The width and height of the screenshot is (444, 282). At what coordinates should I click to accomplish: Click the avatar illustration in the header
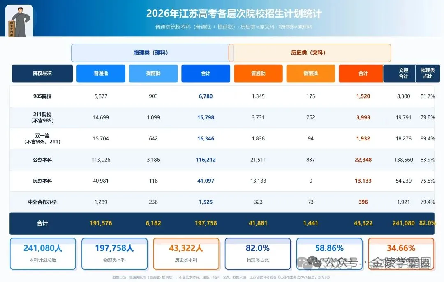tap(19, 21)
